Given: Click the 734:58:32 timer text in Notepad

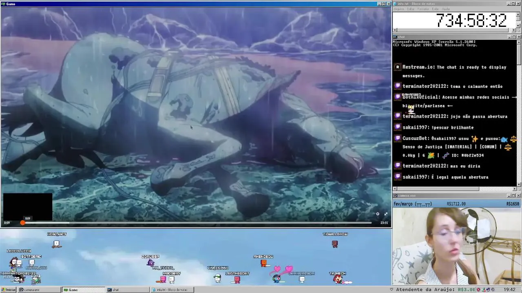Looking at the screenshot, I should click(471, 20).
